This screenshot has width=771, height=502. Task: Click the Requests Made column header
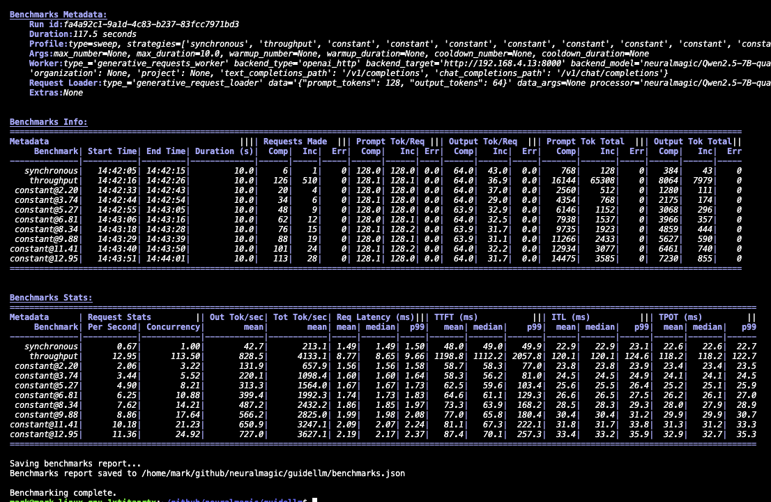coord(294,141)
